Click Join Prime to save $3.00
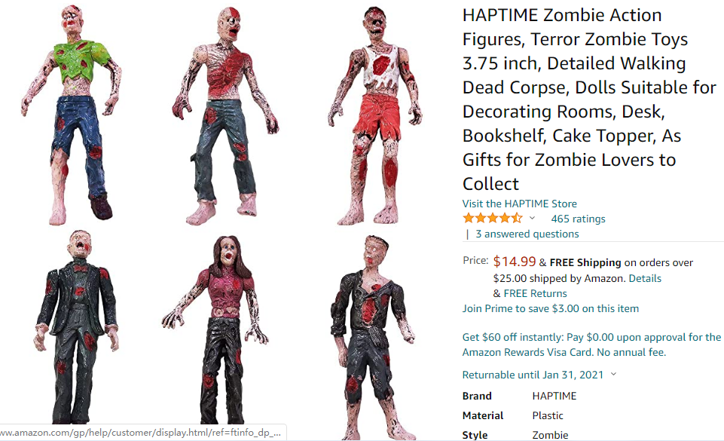Image resolution: width=724 pixels, height=441 pixels. [551, 308]
